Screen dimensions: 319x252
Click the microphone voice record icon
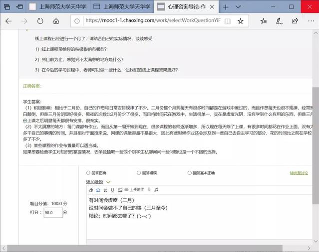pyautogui.click(x=149, y=190)
